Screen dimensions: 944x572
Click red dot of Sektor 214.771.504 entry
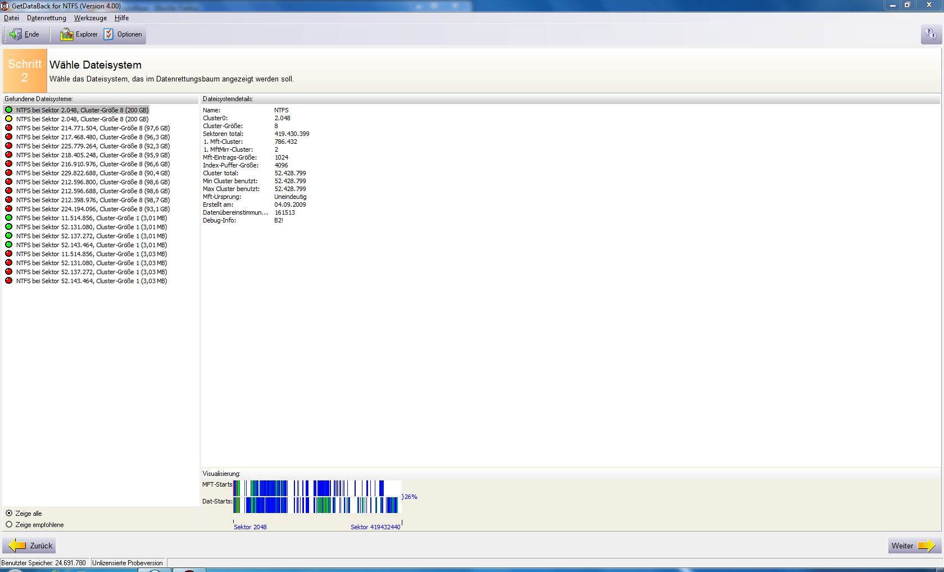pyautogui.click(x=8, y=128)
